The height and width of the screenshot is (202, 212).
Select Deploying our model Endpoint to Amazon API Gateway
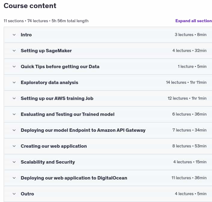tap(83, 130)
